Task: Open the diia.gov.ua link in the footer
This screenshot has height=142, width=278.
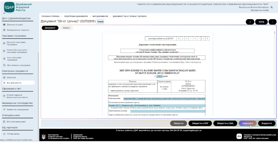Action: tap(248, 136)
